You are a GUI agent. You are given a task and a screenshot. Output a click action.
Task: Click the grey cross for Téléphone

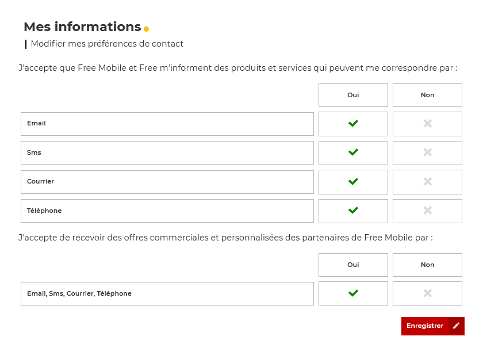tap(427, 211)
